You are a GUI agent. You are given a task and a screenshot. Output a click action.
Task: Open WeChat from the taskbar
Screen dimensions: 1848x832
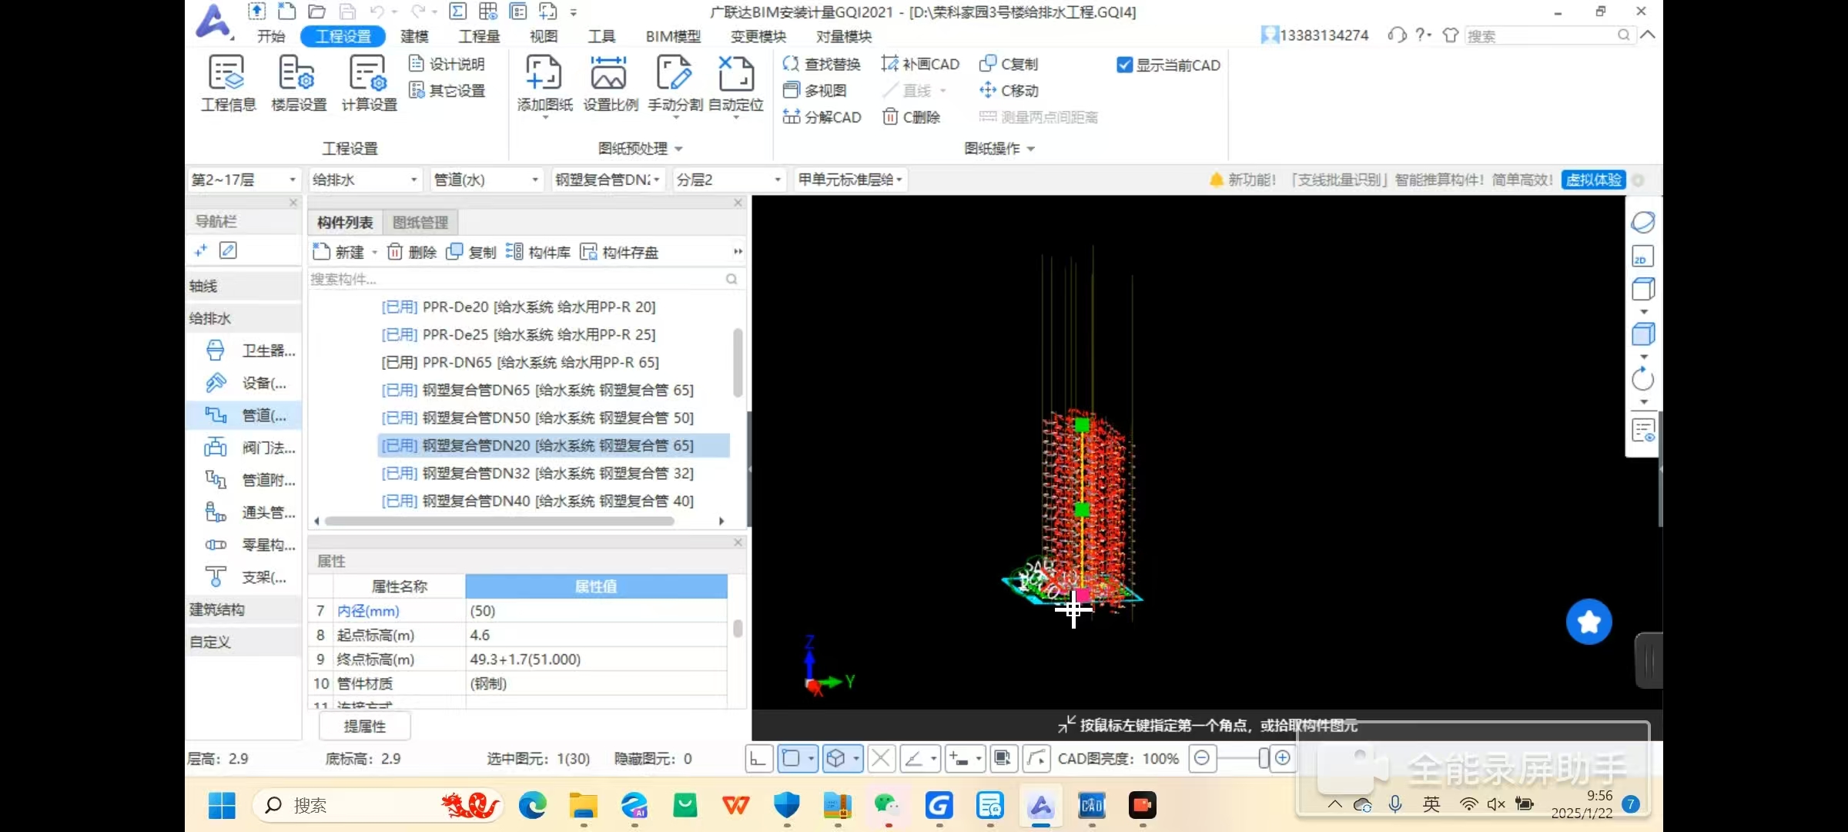coord(888,806)
